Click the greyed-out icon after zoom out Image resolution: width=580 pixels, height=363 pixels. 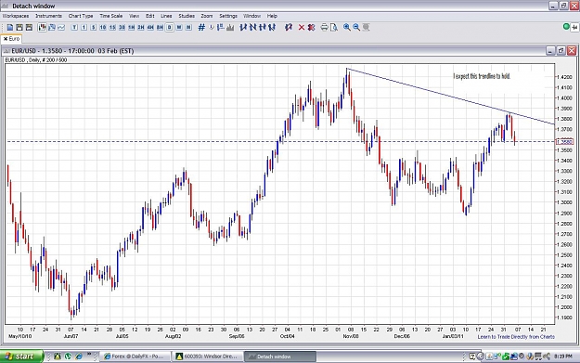click(x=366, y=27)
